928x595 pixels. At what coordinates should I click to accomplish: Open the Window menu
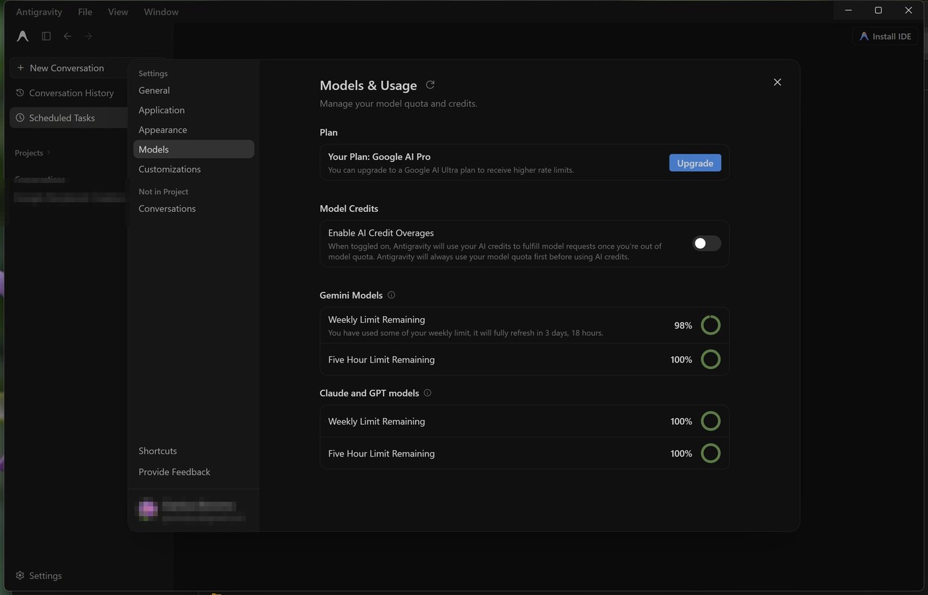tap(161, 12)
